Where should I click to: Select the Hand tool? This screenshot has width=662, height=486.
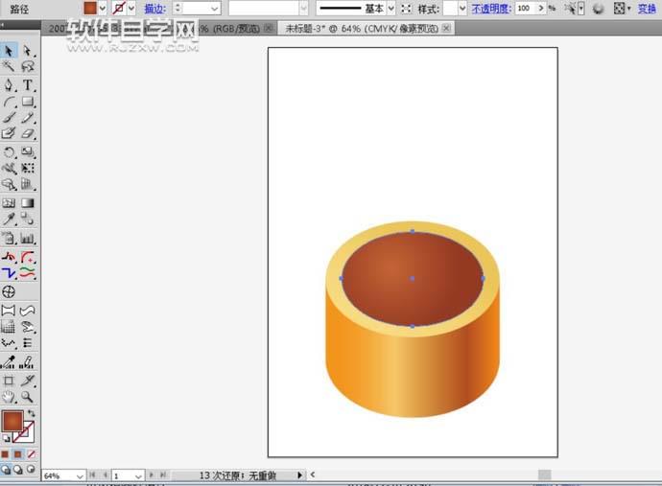coord(9,396)
